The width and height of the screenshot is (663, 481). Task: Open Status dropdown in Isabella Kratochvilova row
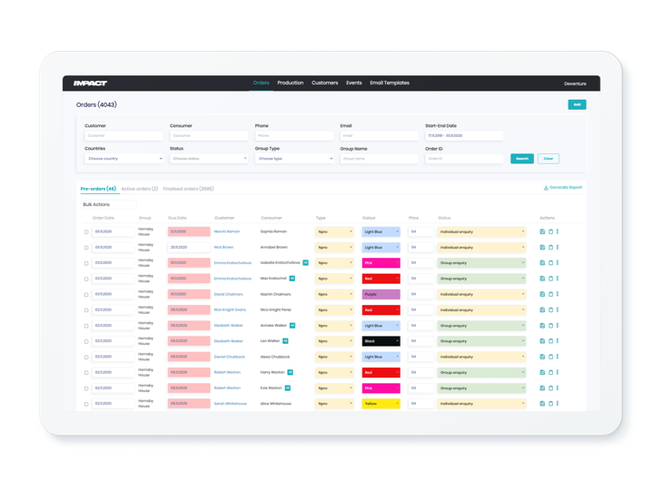tap(481, 263)
